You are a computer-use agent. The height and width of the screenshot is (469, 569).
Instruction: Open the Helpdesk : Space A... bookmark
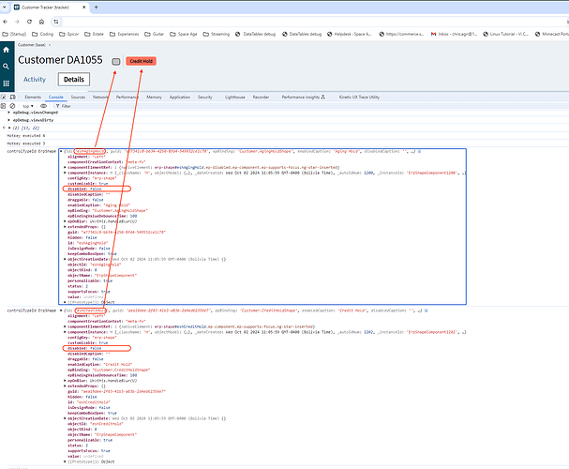click(350, 34)
